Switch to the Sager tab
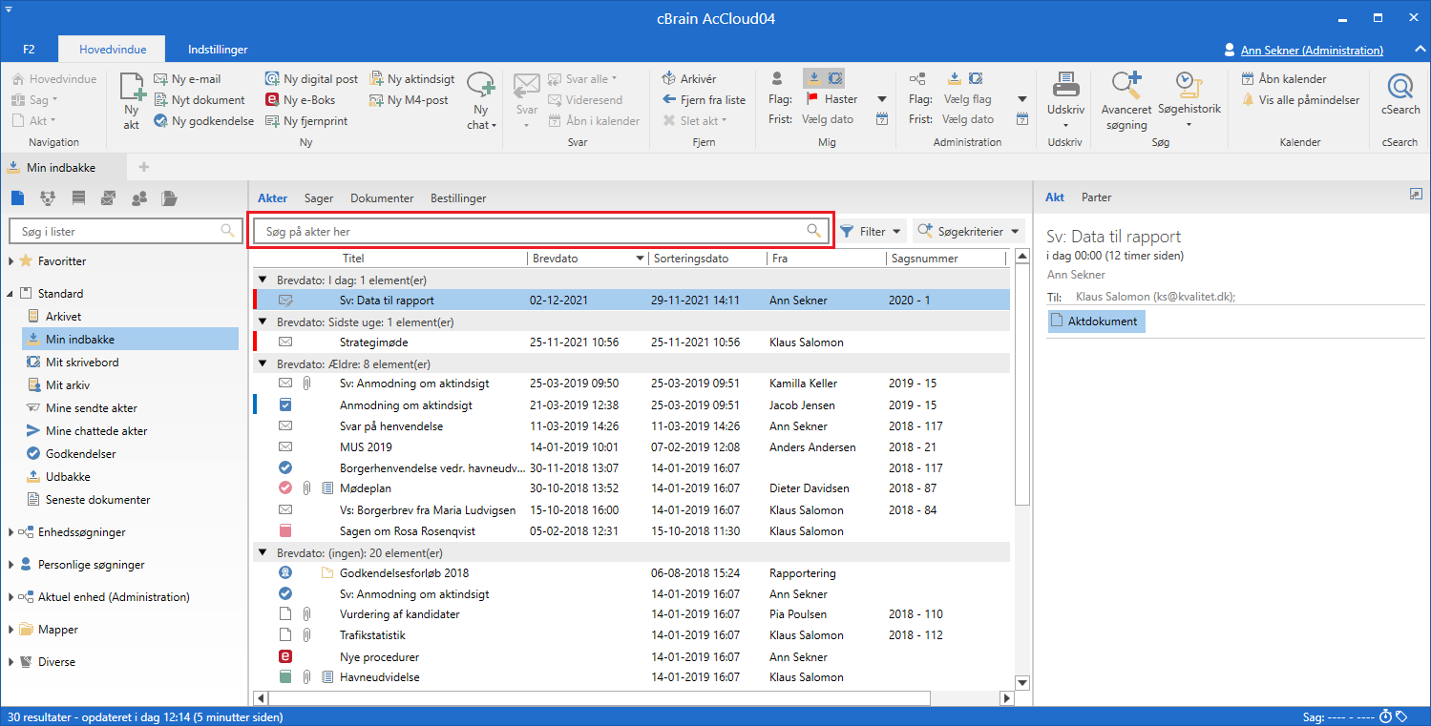 (319, 198)
